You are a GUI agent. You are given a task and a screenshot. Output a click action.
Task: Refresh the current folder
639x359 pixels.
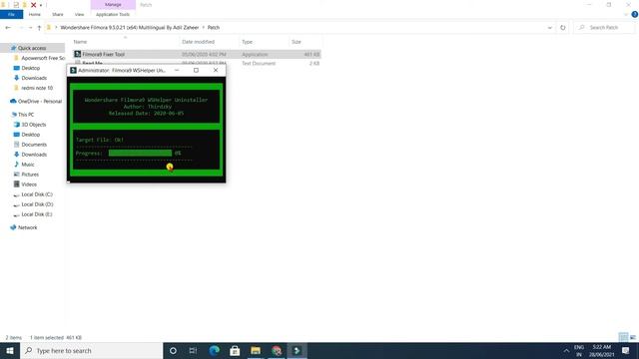coord(563,28)
